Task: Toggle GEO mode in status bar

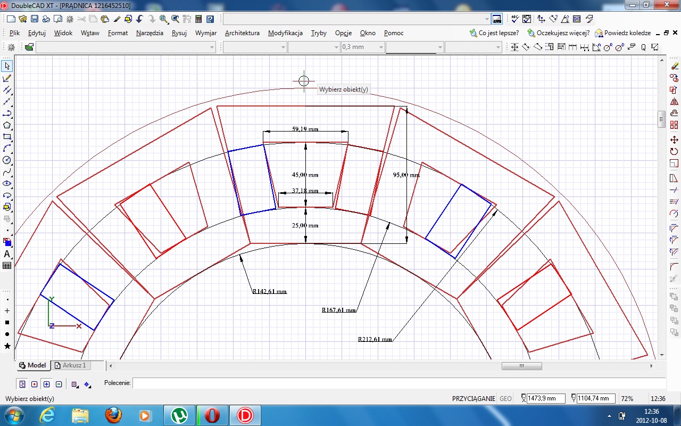Action: 505,399
